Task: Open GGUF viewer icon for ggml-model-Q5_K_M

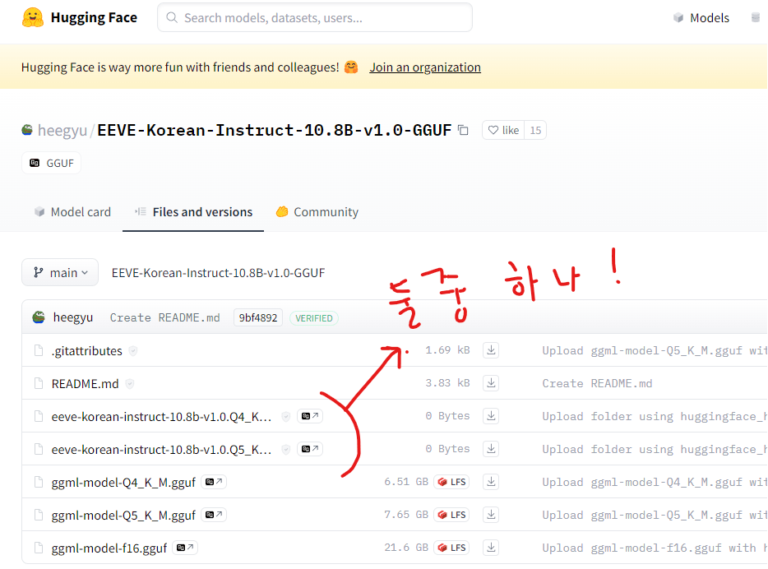Action: pos(214,515)
